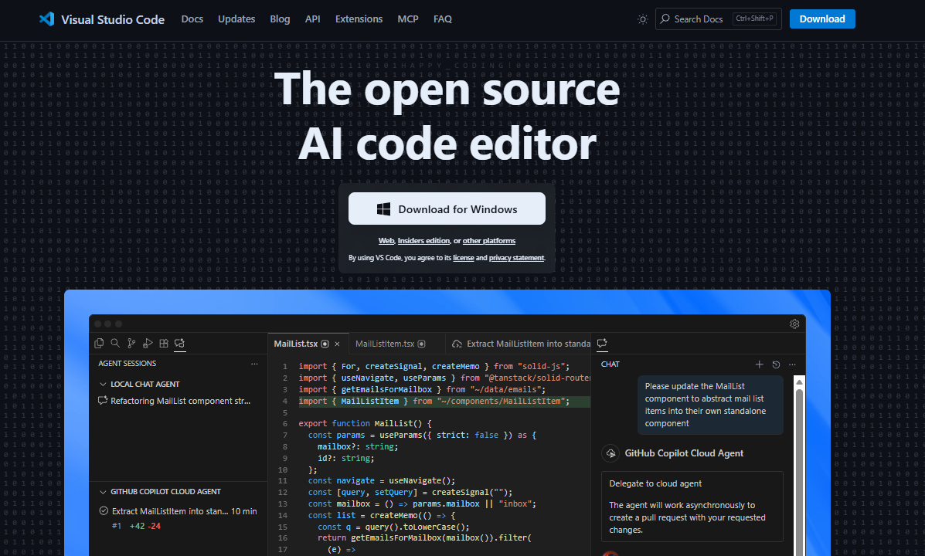This screenshot has width=925, height=556.
Task: Click the AGENT SESSIONS panel title
Action: [127, 364]
